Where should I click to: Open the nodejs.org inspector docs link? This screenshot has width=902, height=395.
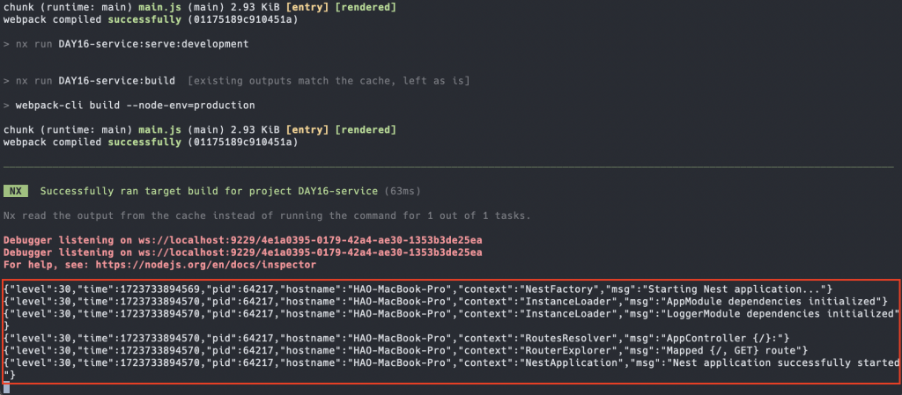tap(205, 266)
